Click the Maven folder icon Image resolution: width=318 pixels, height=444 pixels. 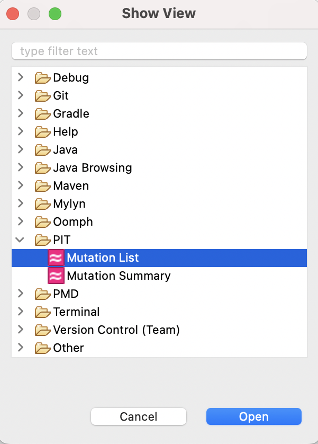tap(42, 186)
